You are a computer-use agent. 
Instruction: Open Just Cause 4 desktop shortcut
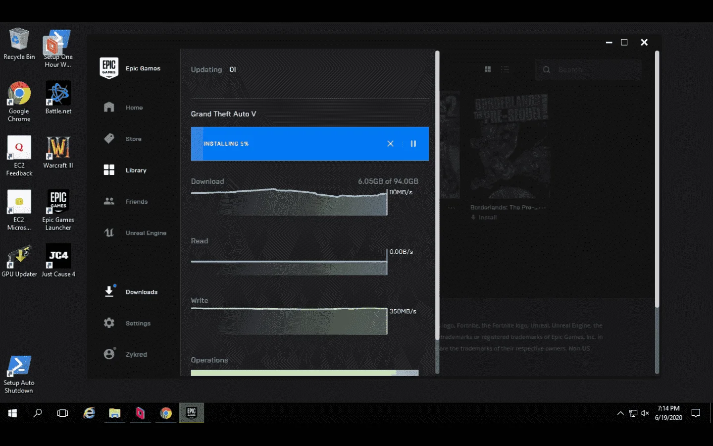click(58, 260)
